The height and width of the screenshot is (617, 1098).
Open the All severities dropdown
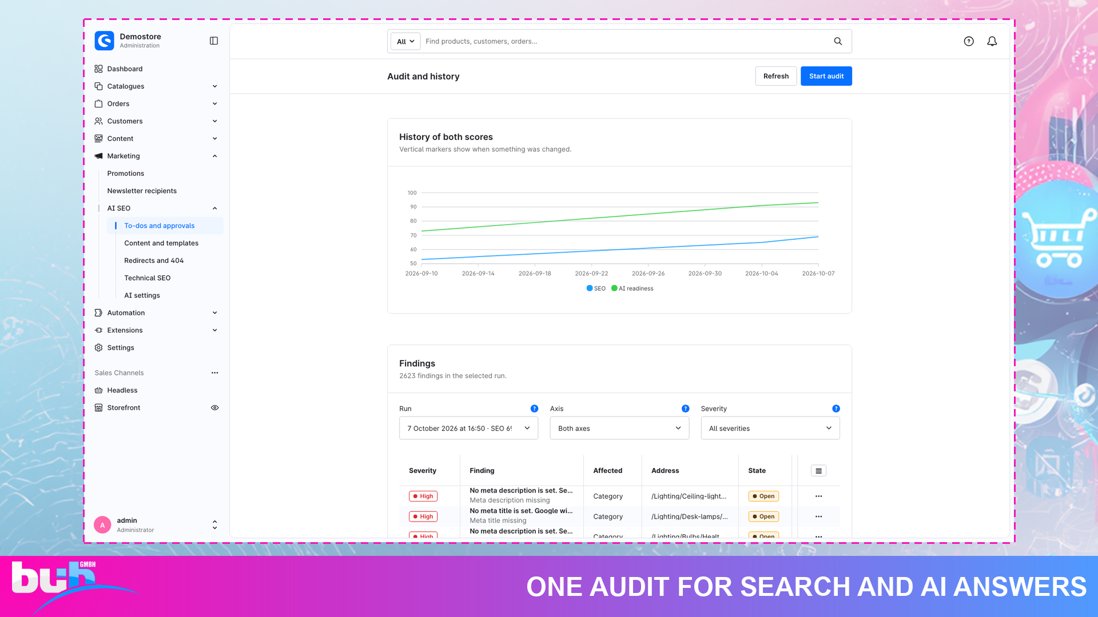770,428
